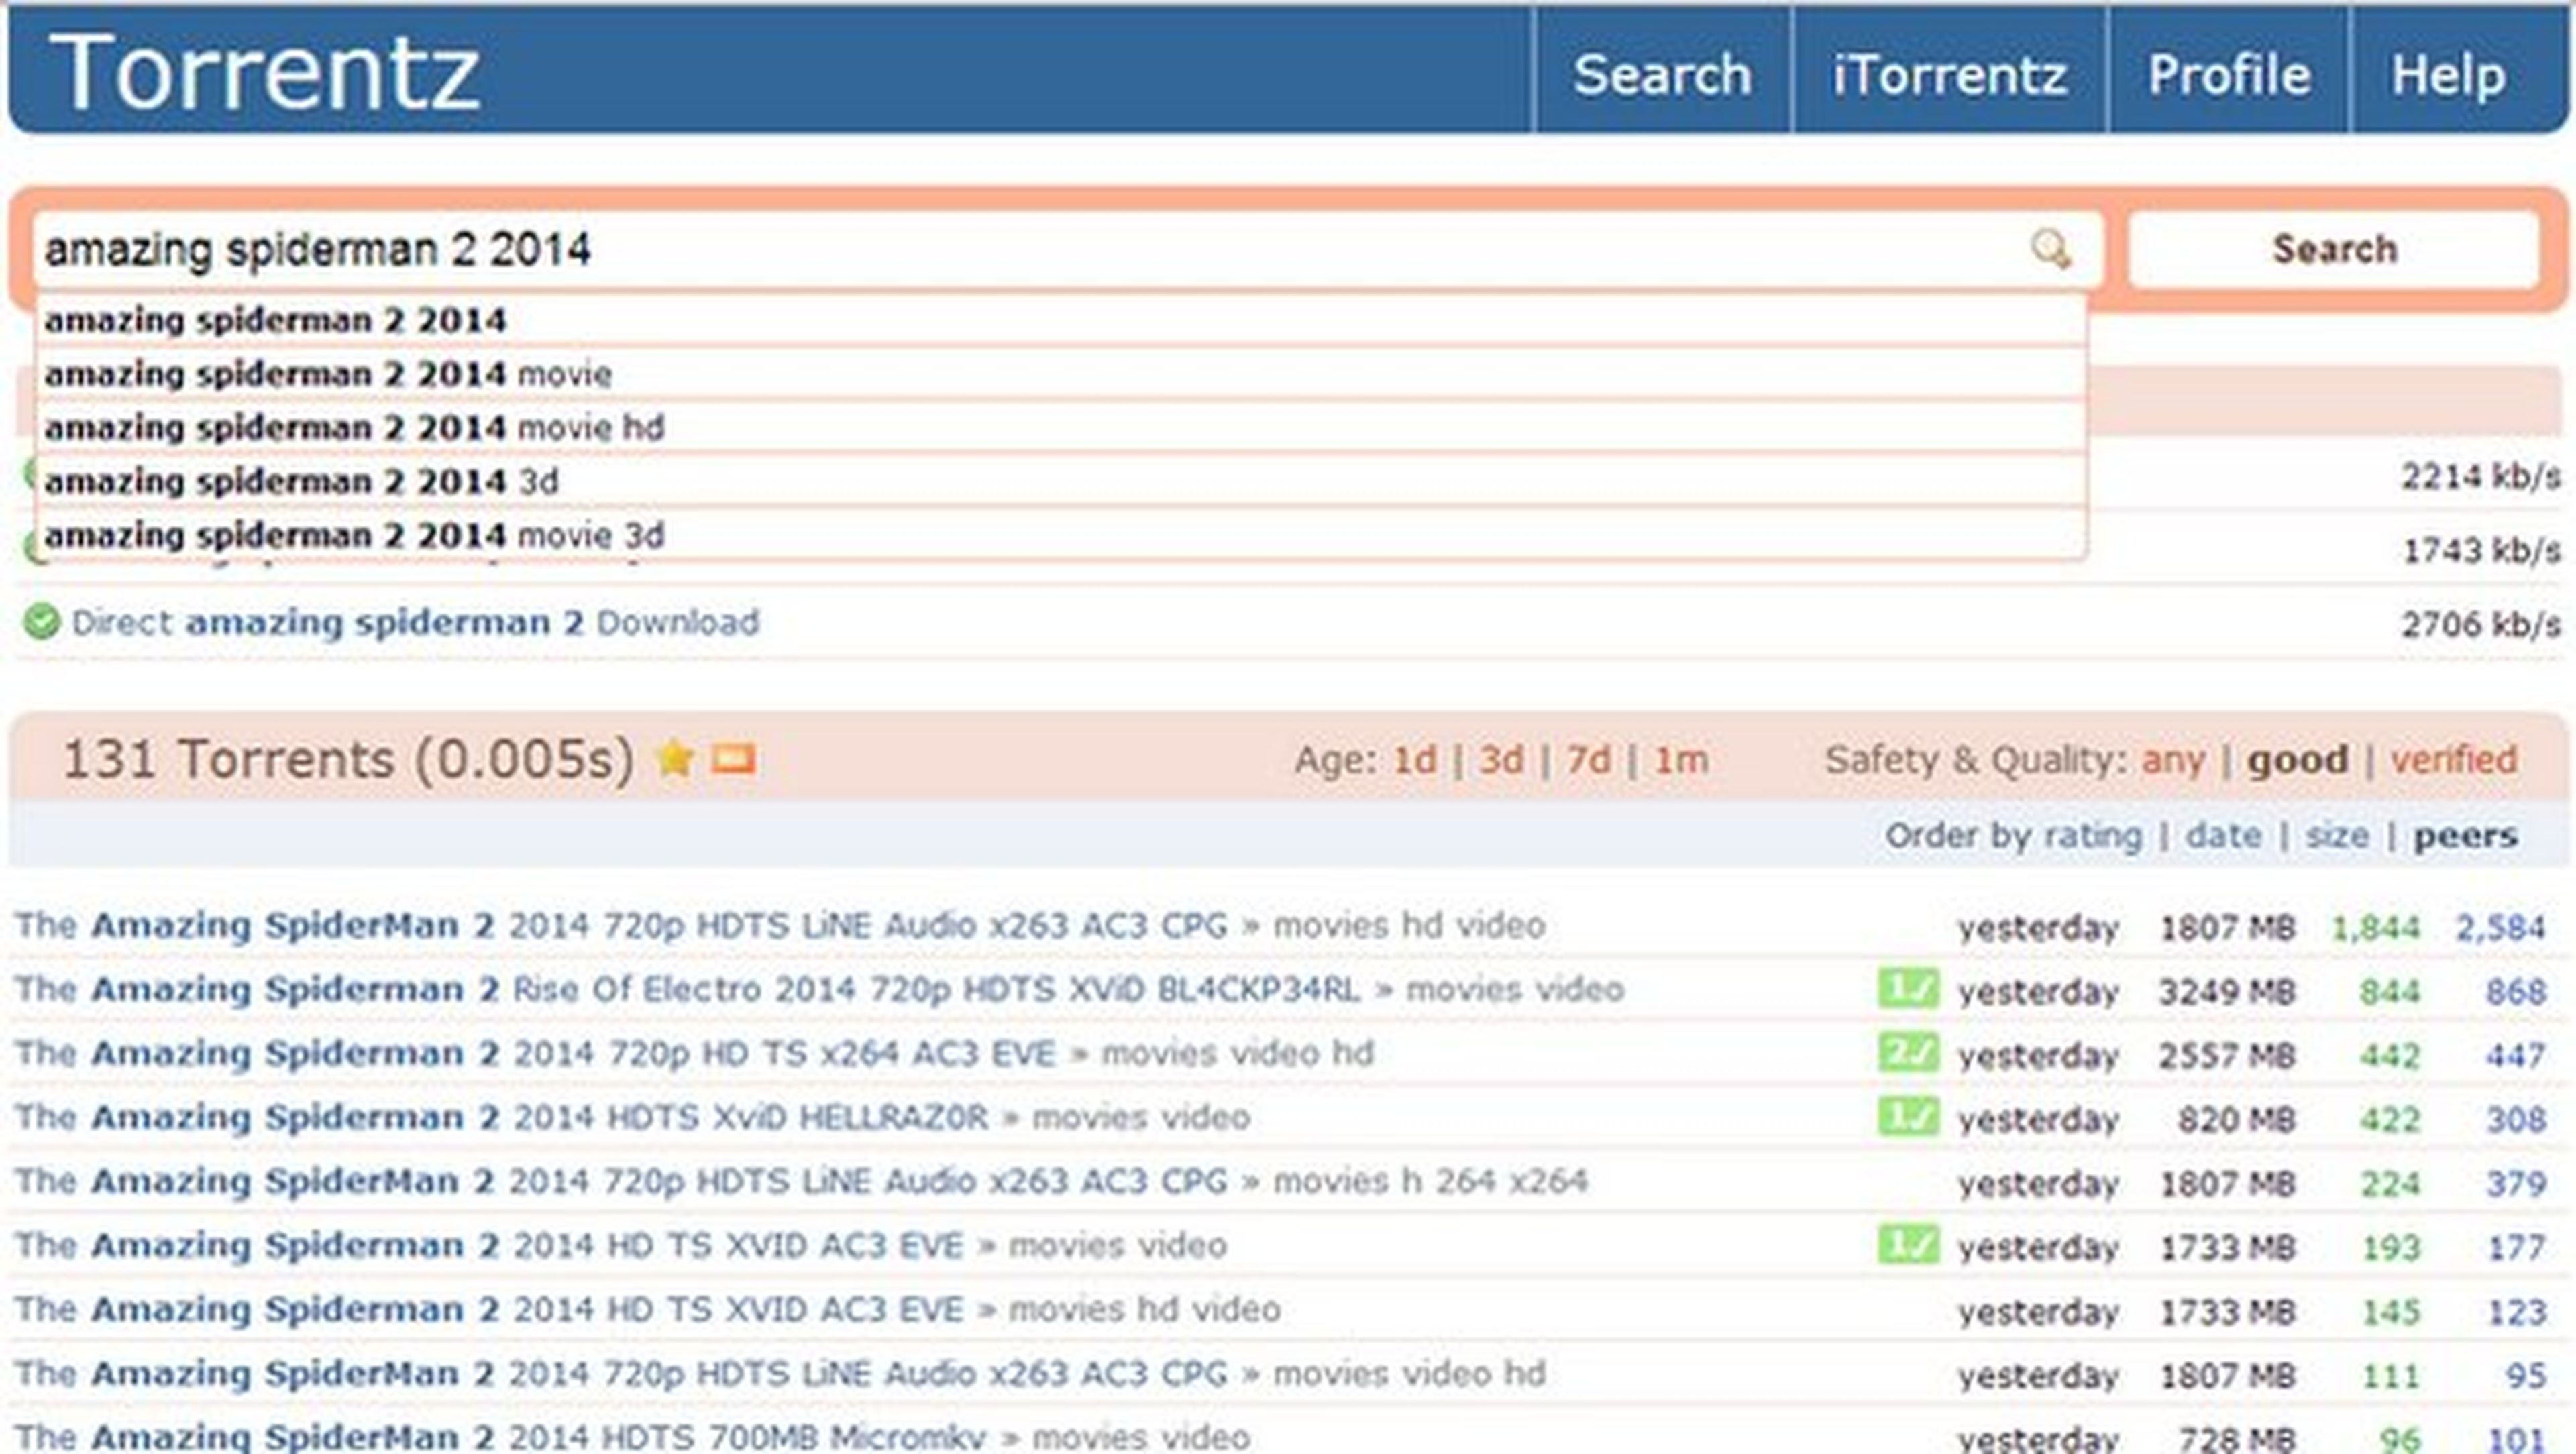Image resolution: width=2576 pixels, height=1454 pixels.
Task: Click verified badge on HDTS XviD HELLRAZ0R row
Action: tap(1908, 1117)
